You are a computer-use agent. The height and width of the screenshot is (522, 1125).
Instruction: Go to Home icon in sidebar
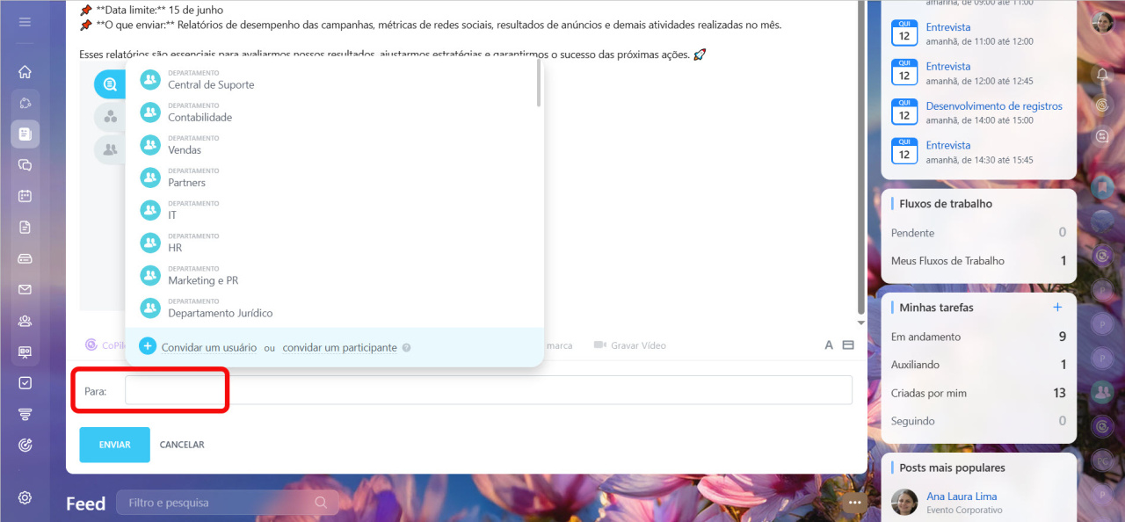(25, 72)
